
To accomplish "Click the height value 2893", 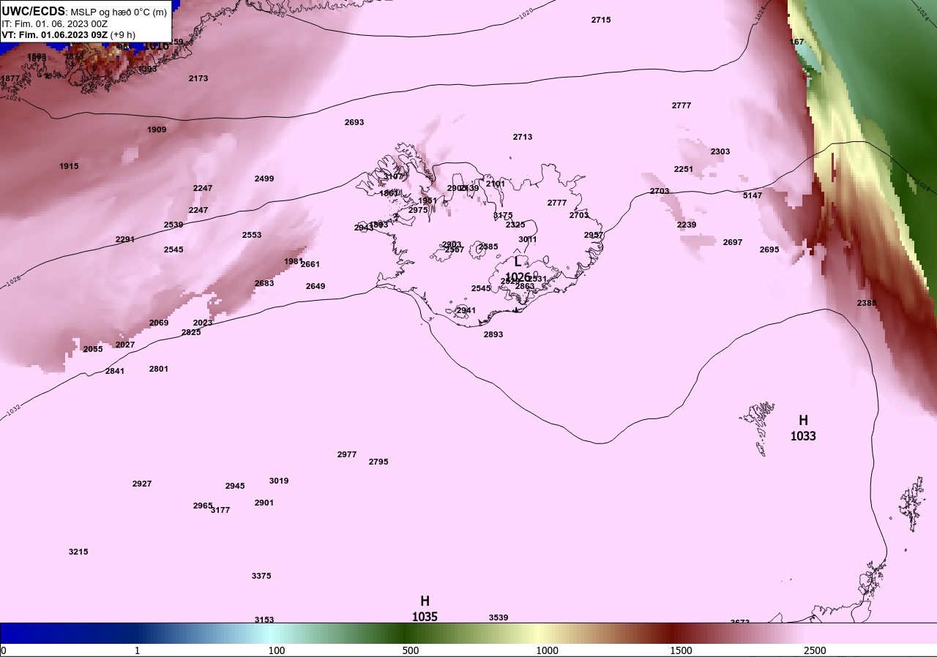I will tap(493, 334).
